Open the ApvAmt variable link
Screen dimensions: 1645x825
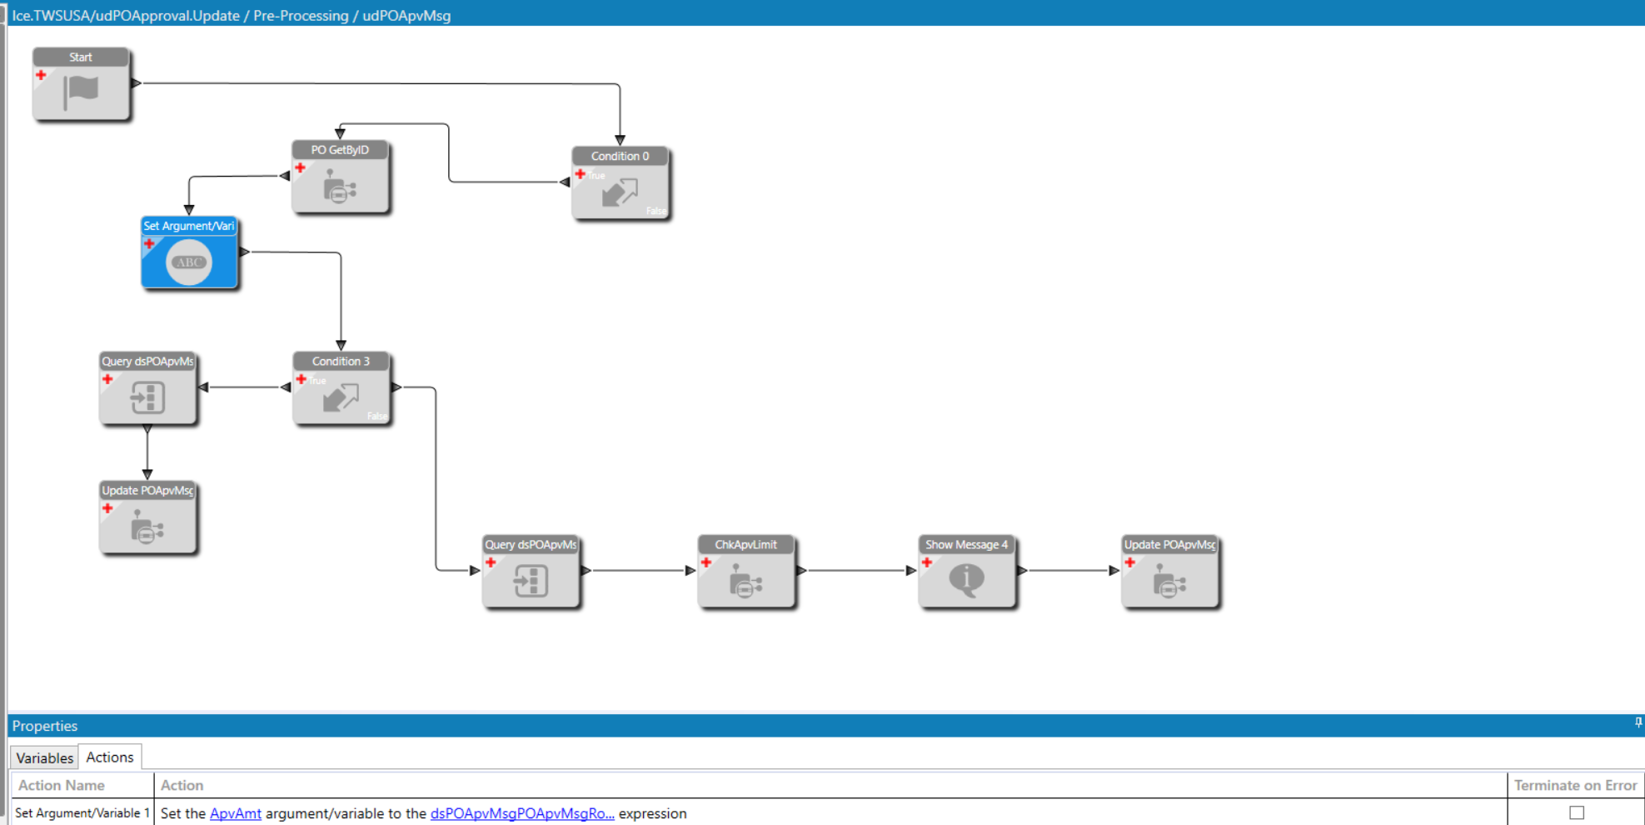(236, 813)
